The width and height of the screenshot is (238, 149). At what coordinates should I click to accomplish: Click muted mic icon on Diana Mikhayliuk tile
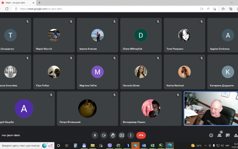tap(158, 21)
